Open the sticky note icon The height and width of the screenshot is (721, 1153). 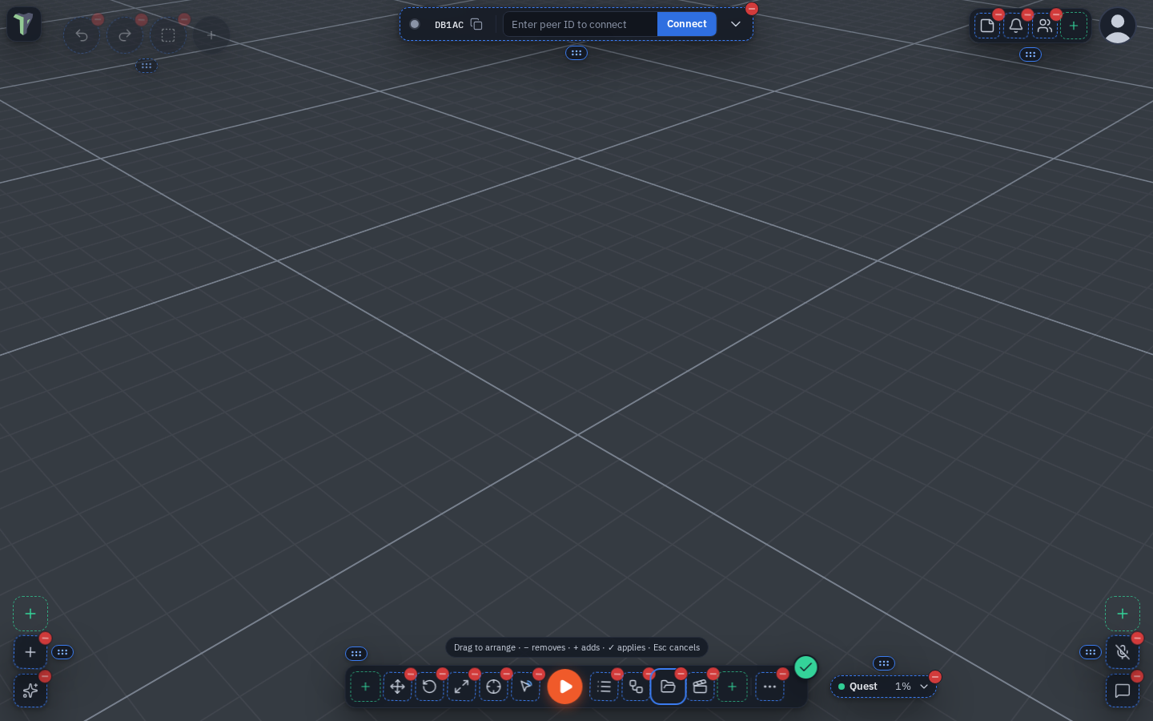coord(987,26)
